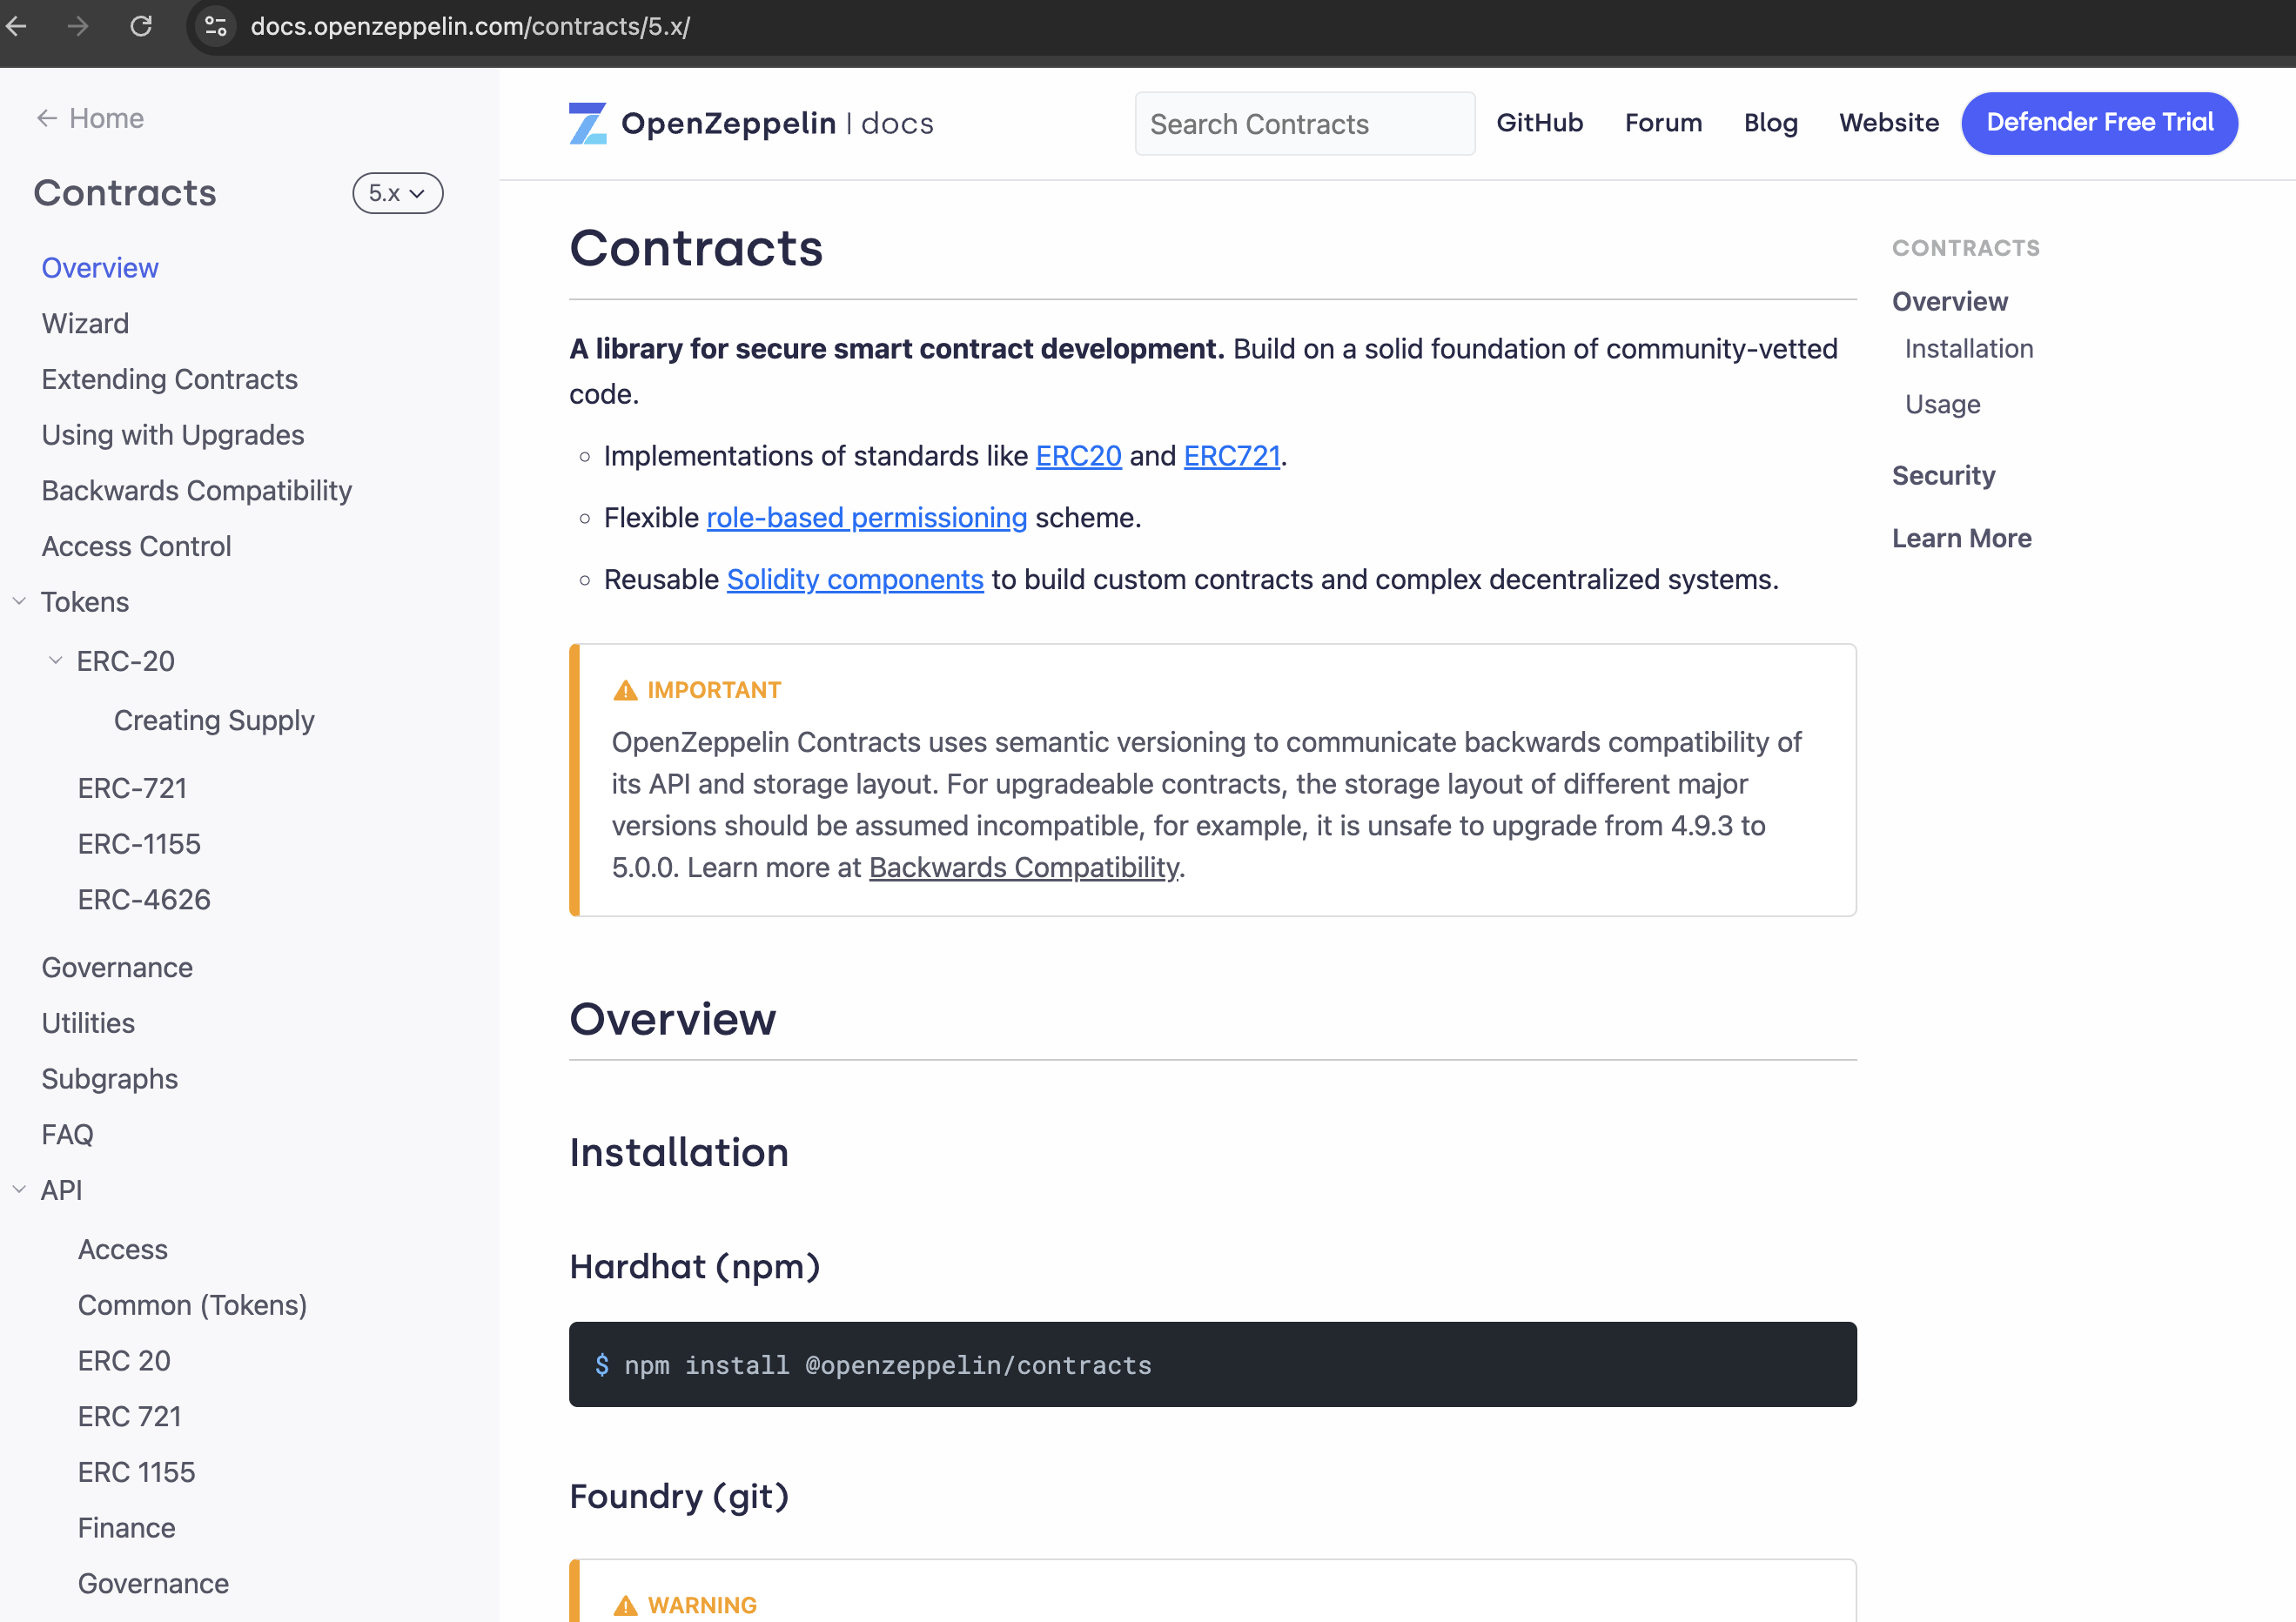2296x1622 pixels.
Task: Select Overview in the sidebar
Action: pyautogui.click(x=100, y=268)
